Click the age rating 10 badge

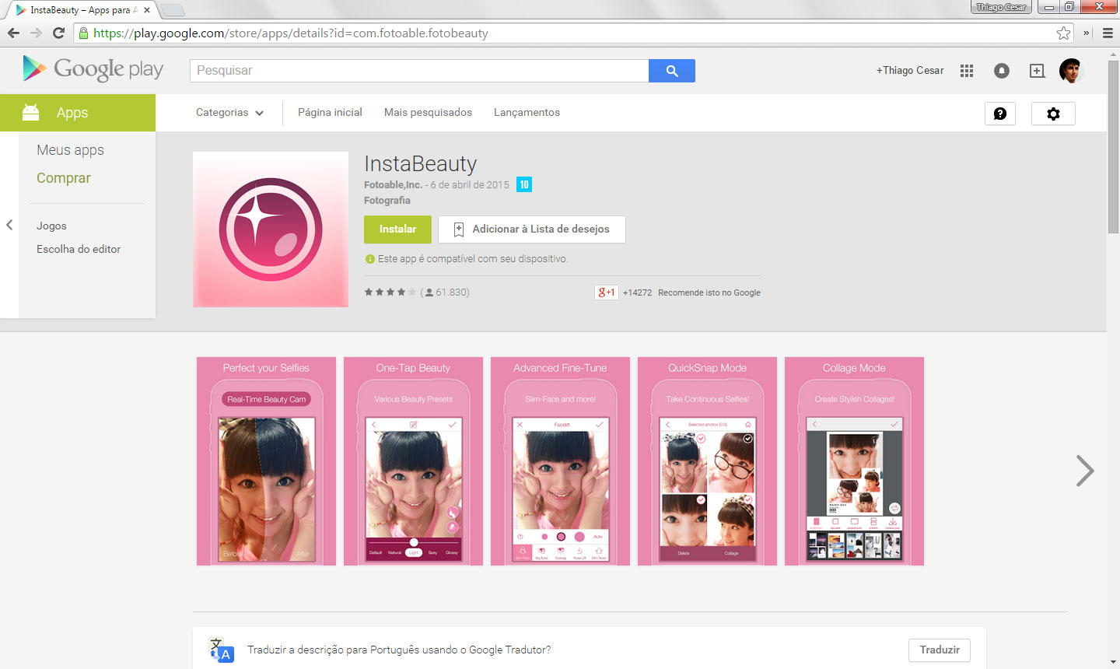click(524, 184)
